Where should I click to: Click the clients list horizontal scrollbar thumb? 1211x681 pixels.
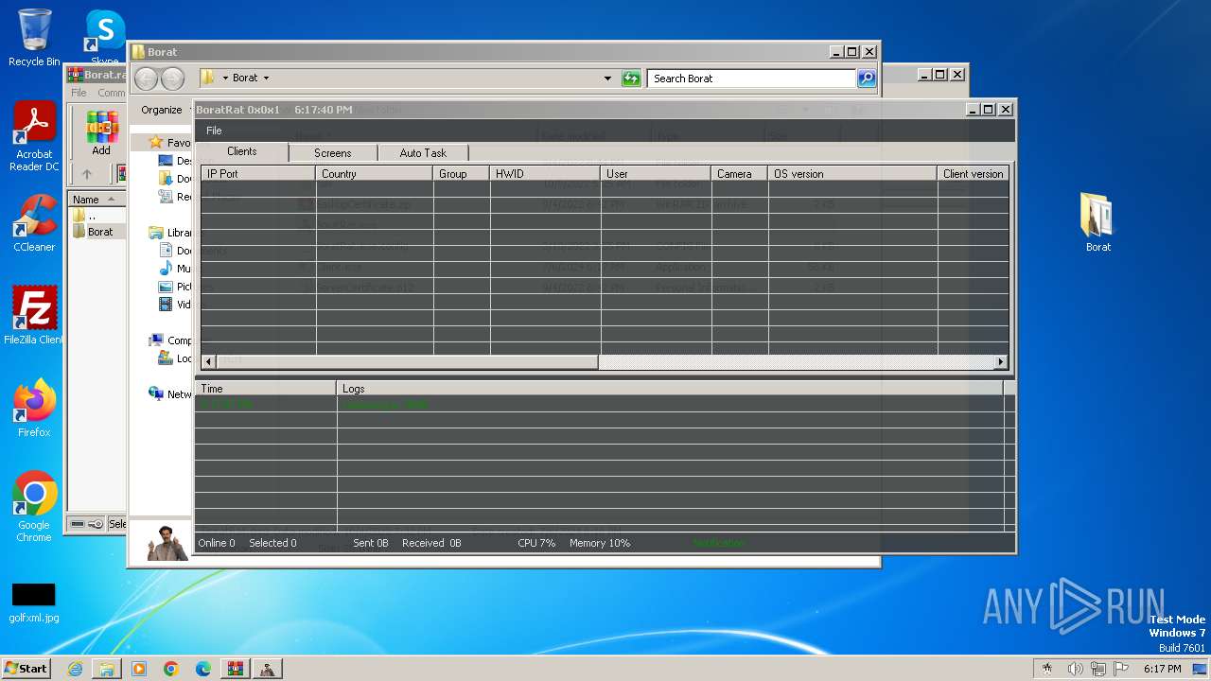click(x=407, y=361)
